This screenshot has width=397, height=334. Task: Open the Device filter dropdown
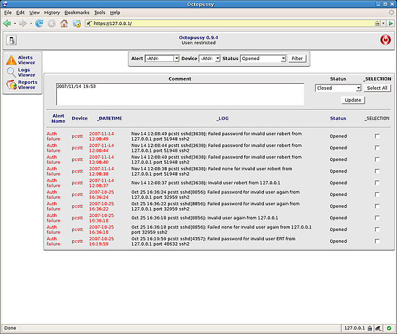point(209,59)
